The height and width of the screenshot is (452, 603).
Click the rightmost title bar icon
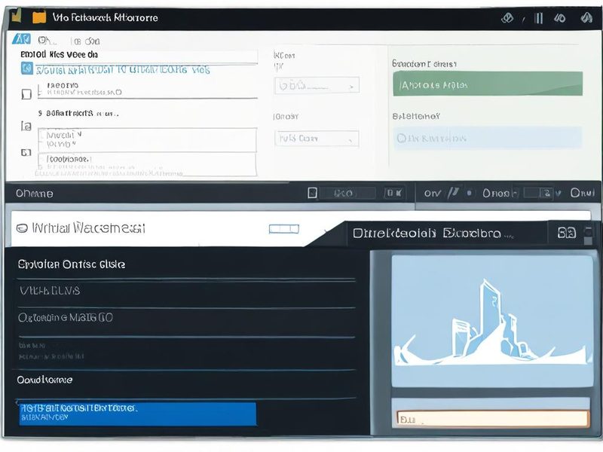click(x=586, y=17)
